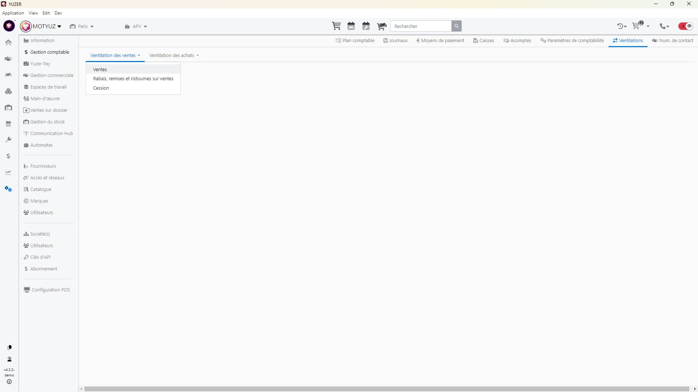Click the dollar sign sidebar icon

(8, 156)
